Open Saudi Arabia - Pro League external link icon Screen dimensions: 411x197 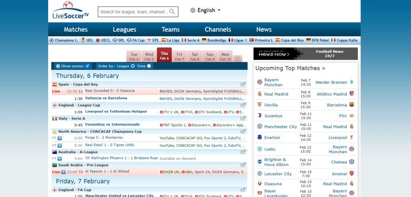pos(243,165)
